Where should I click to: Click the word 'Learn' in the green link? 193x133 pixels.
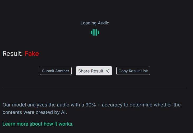tap(8, 124)
